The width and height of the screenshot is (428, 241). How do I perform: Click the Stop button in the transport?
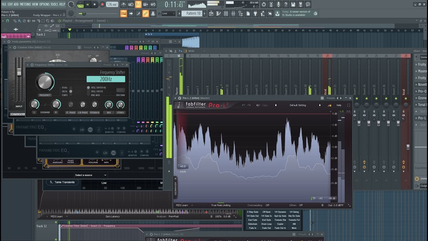coord(95,4)
